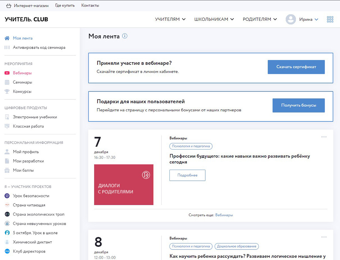Viewport: 340px width, 260px height.
Task: Click Подробнее on the Профессии будущего webinar
Action: (x=187, y=175)
